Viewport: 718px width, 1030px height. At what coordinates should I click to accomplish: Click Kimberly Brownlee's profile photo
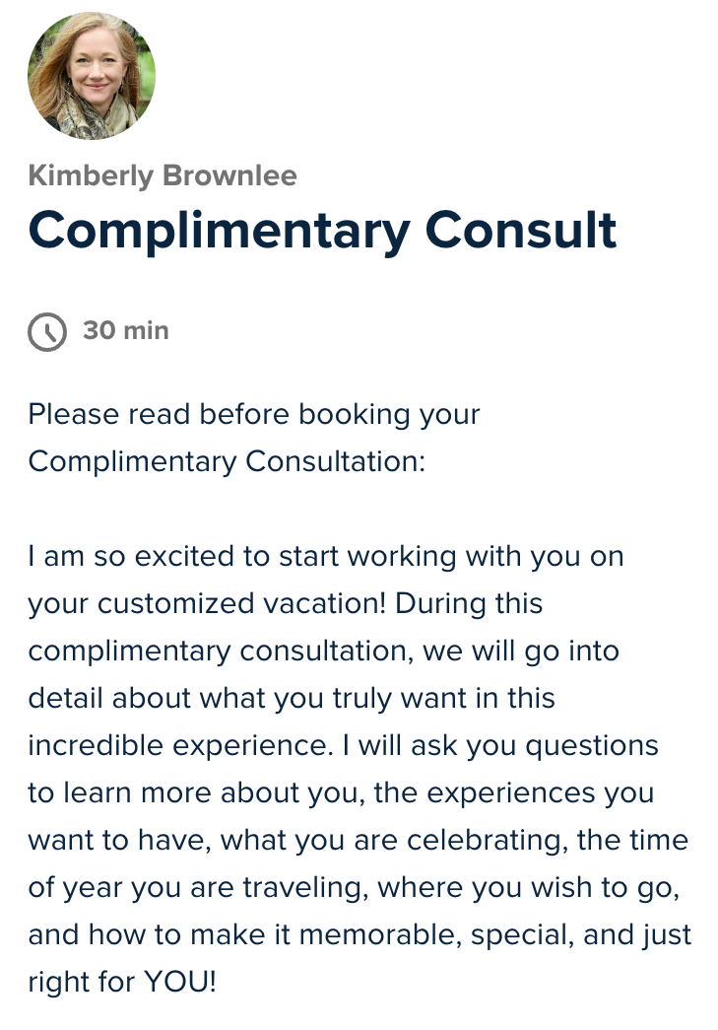click(x=92, y=76)
